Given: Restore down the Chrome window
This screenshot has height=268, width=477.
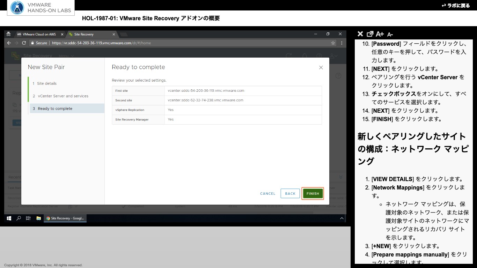Looking at the screenshot, I should point(328,34).
